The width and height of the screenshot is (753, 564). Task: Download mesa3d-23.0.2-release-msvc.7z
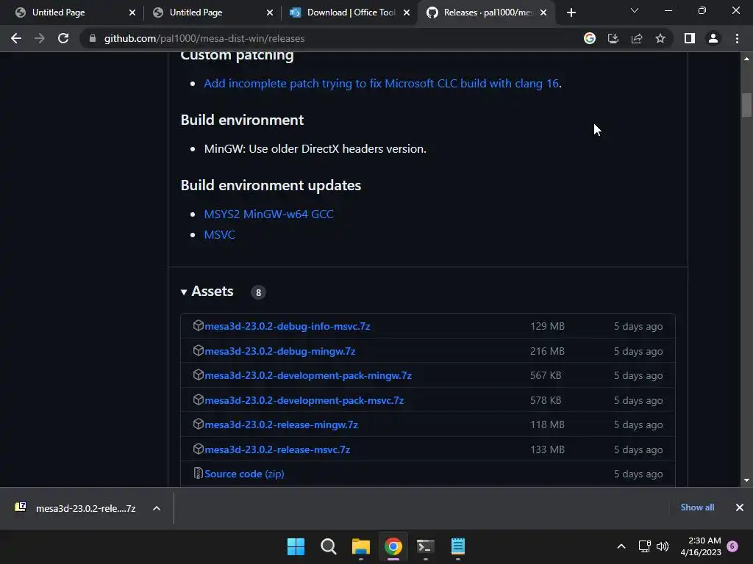[277, 450]
